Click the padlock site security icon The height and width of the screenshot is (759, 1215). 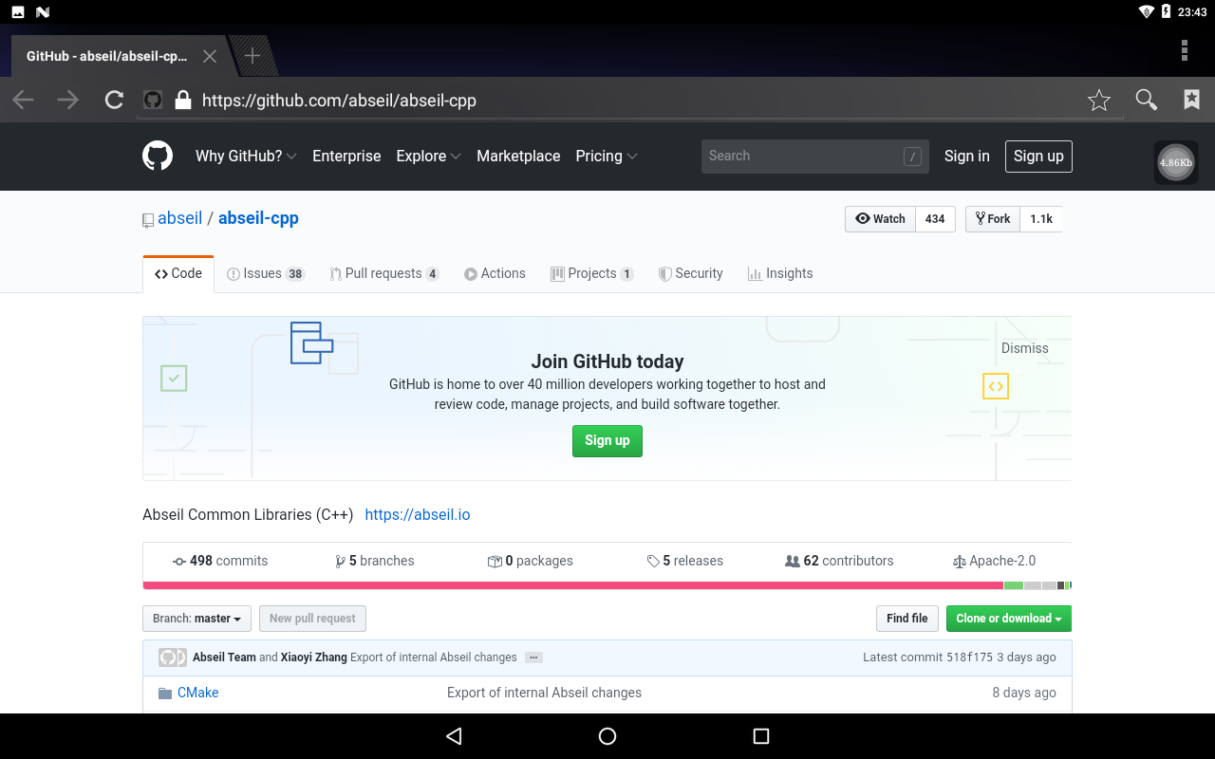click(x=183, y=100)
